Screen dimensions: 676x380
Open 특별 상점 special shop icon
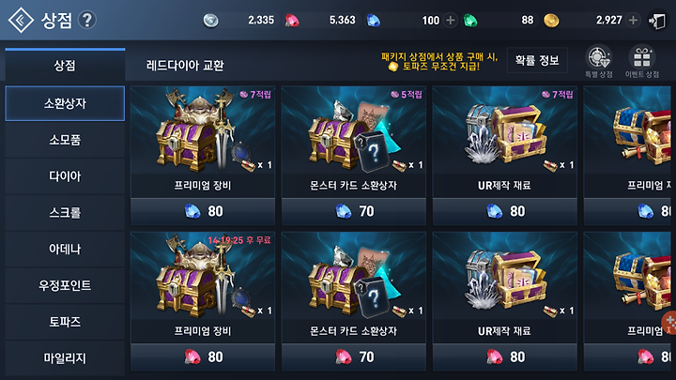click(598, 62)
